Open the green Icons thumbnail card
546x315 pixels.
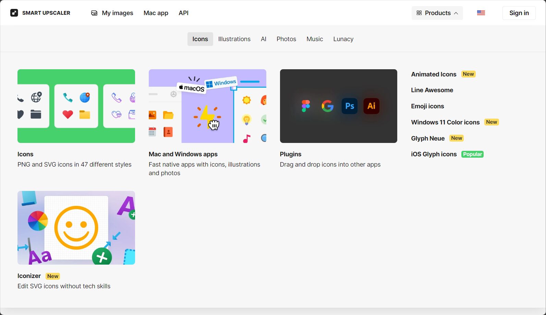76,106
